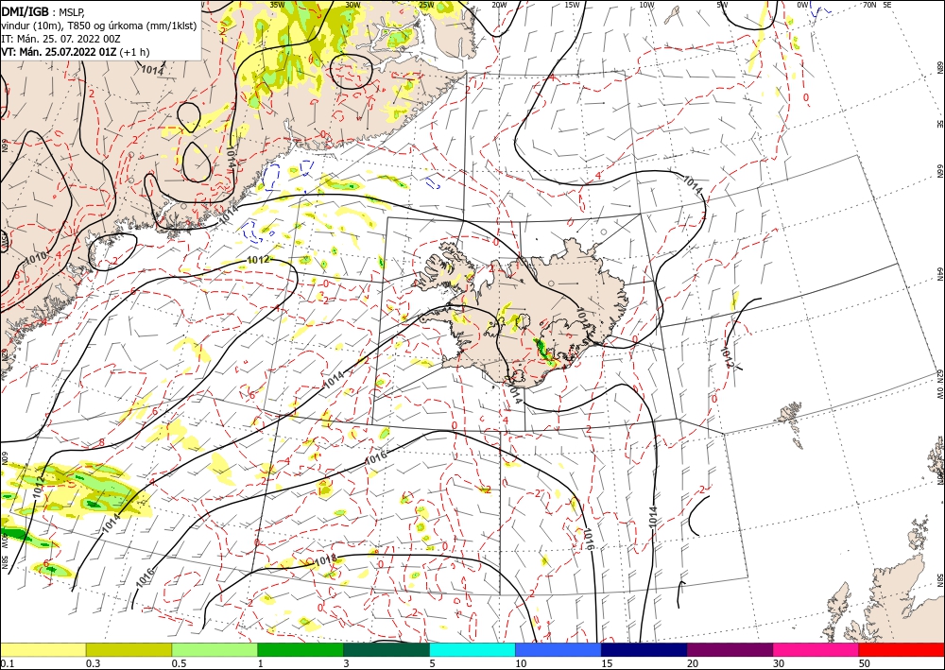
Task: Click the '0.1' legend value
Action: [7, 663]
